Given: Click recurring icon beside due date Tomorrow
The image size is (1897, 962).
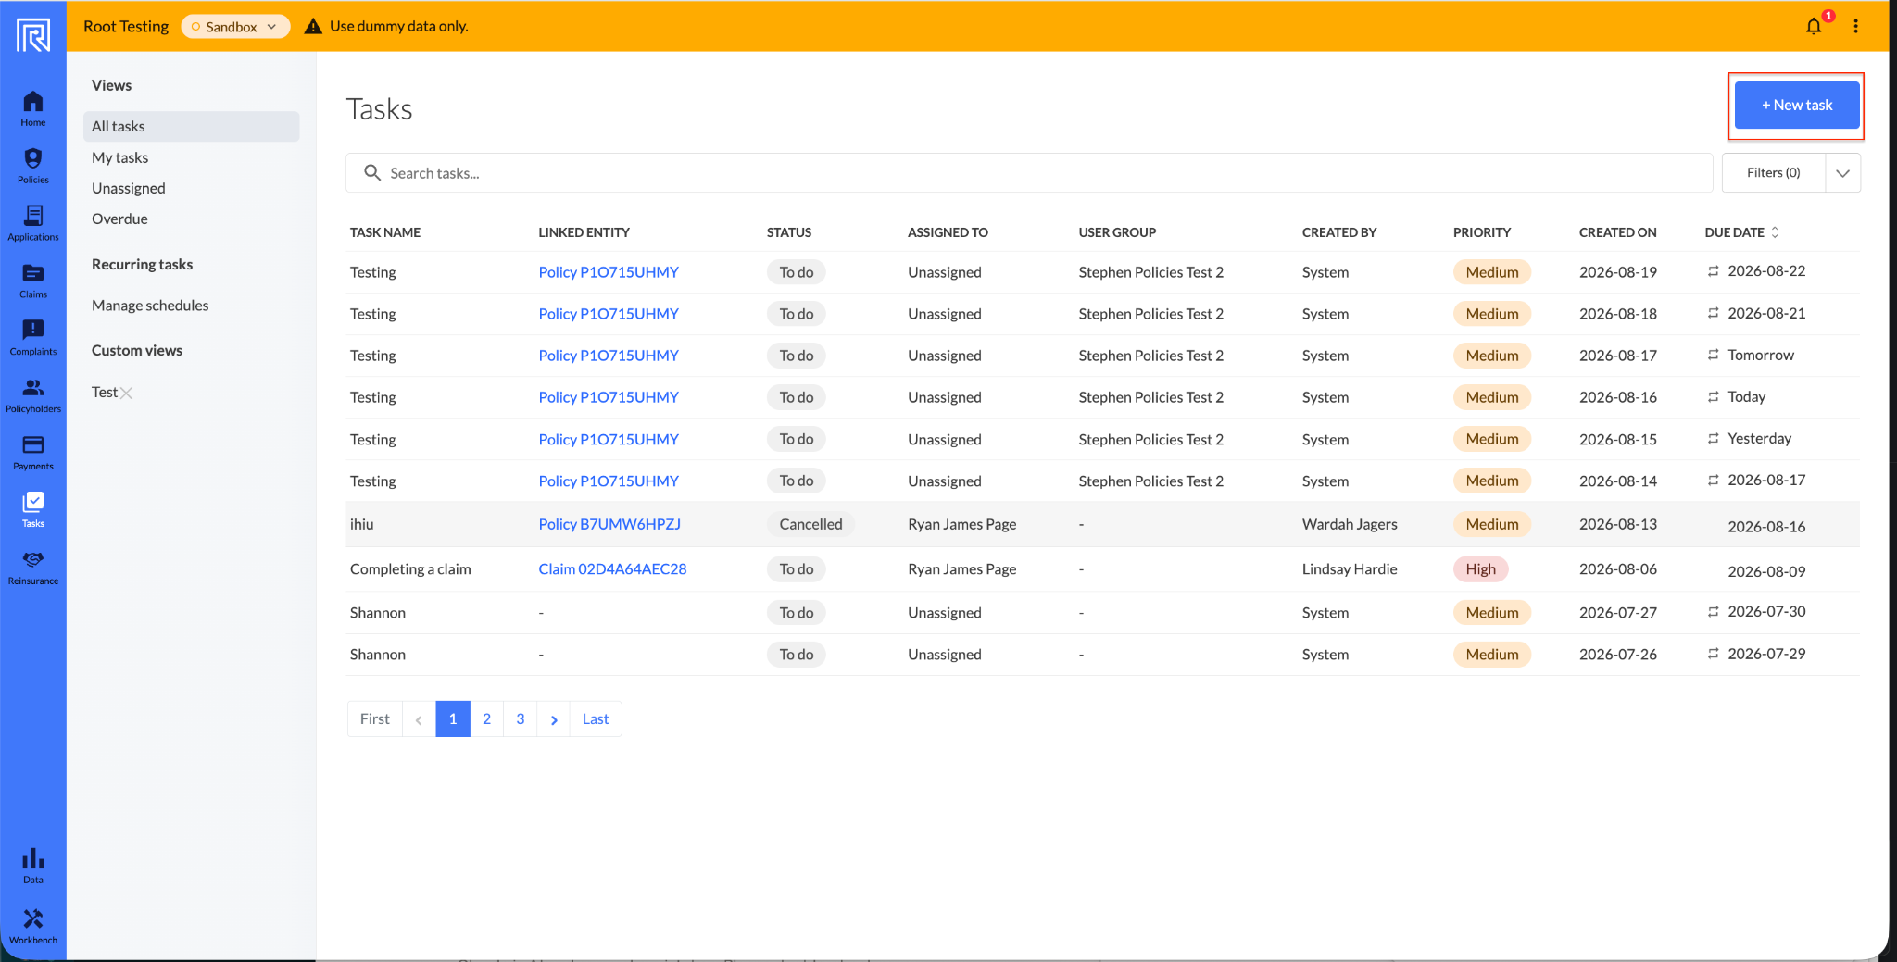Looking at the screenshot, I should tap(1714, 355).
